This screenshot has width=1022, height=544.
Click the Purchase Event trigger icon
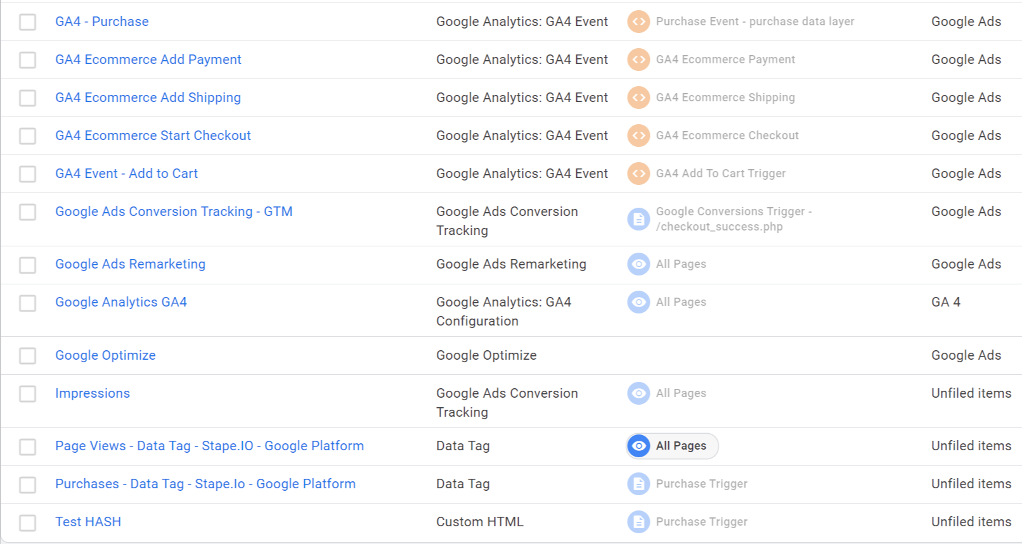point(638,22)
